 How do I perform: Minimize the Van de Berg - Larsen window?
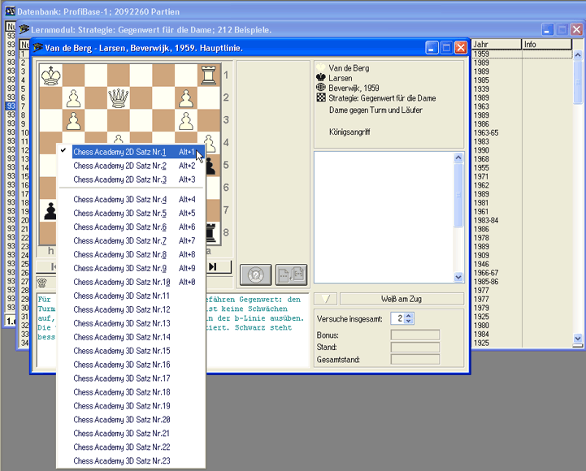432,48
